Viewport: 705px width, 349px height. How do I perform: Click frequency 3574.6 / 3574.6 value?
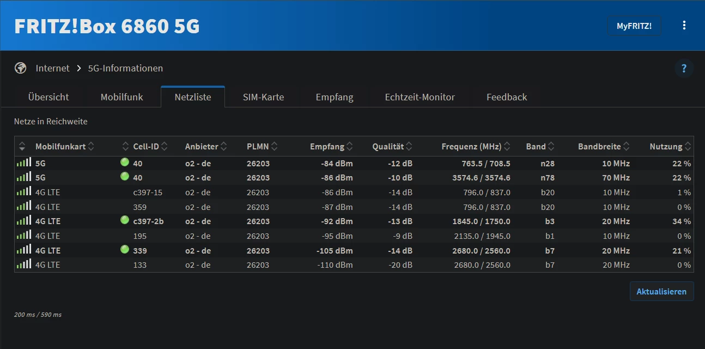tap(482, 178)
